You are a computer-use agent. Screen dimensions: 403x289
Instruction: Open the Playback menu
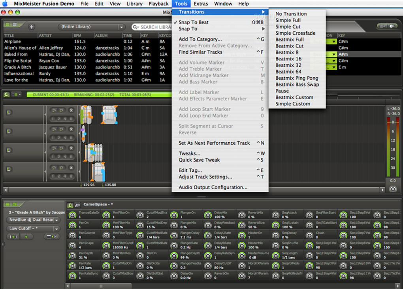click(x=158, y=4)
